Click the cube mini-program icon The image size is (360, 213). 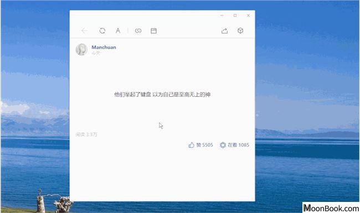pyautogui.click(x=240, y=30)
